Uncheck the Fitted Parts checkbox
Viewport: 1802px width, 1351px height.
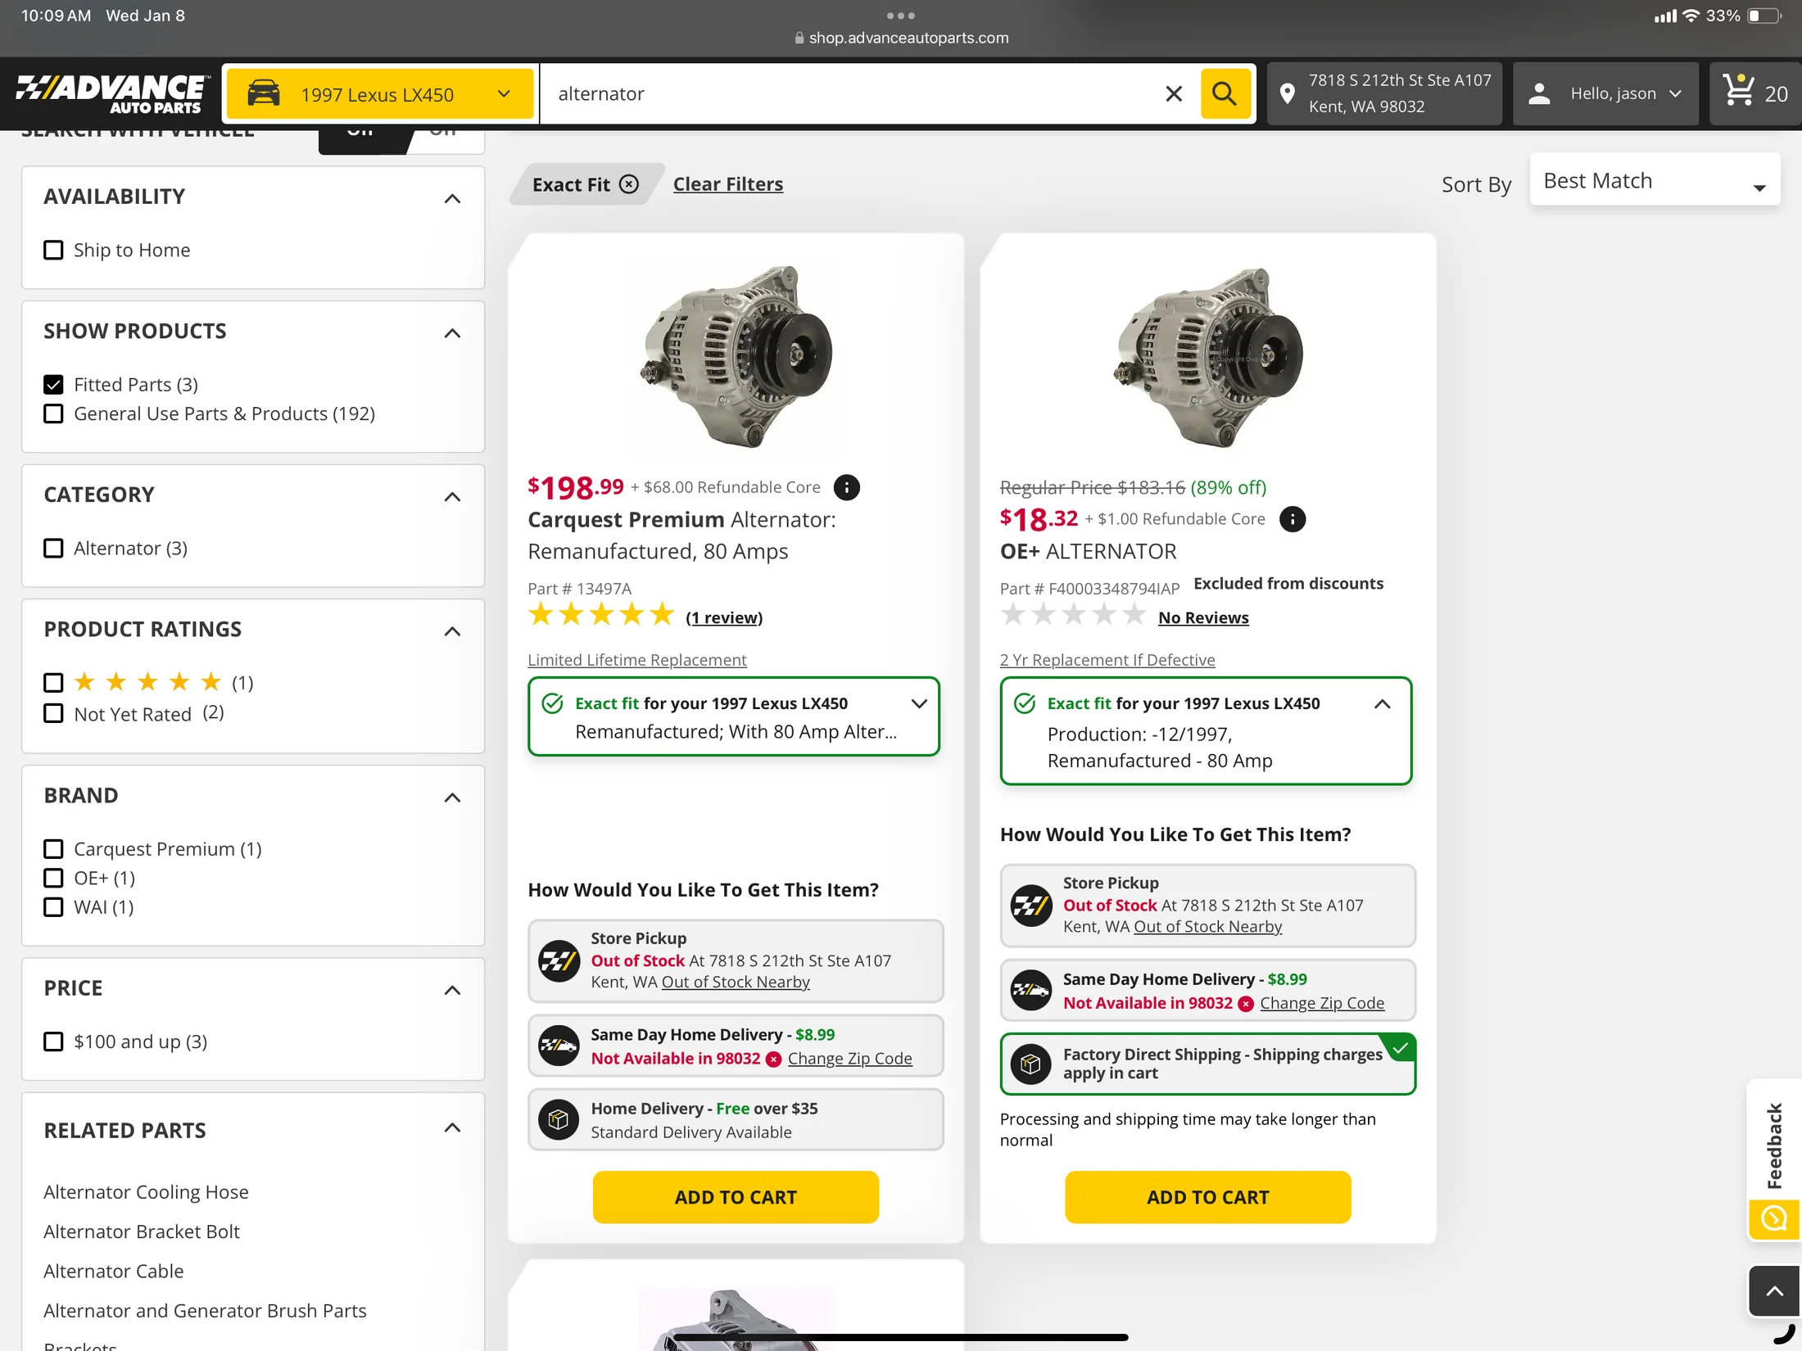[53, 384]
